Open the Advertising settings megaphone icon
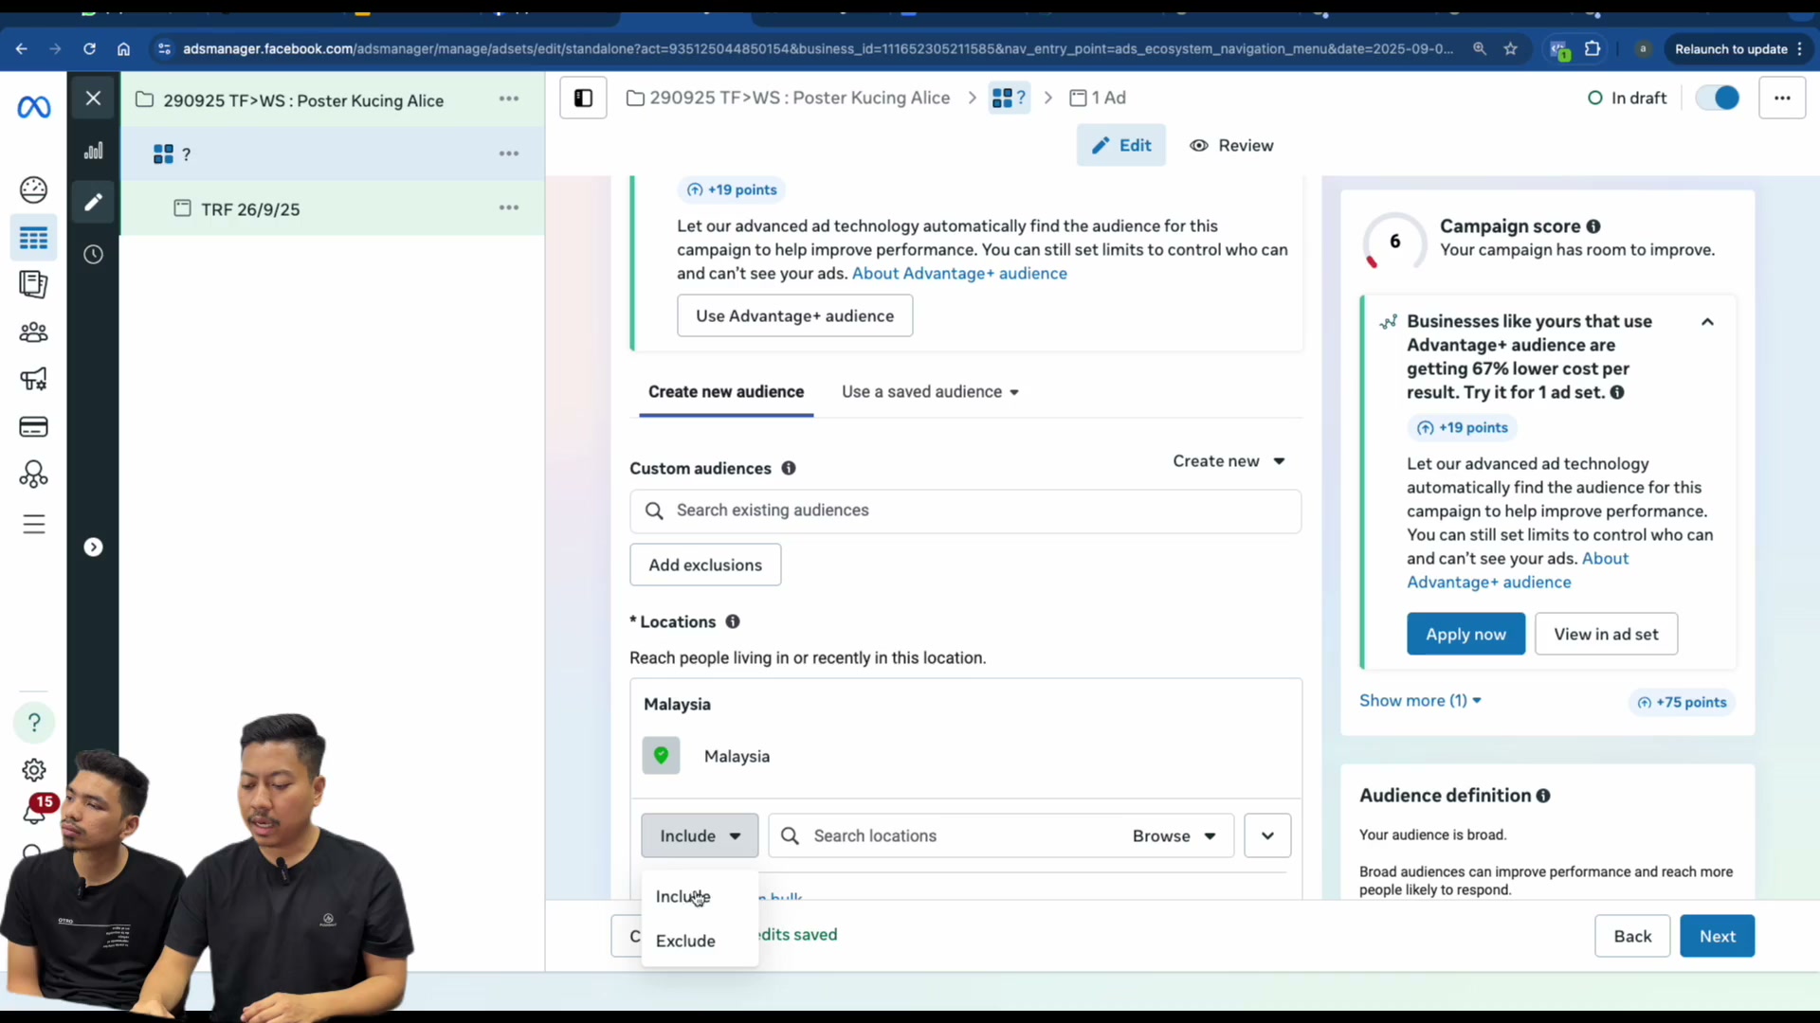 coord(34,379)
